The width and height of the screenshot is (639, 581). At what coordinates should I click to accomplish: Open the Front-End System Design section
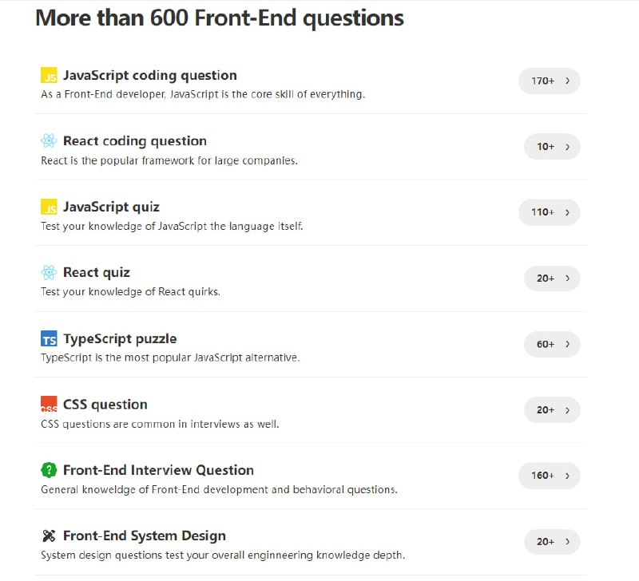(144, 536)
